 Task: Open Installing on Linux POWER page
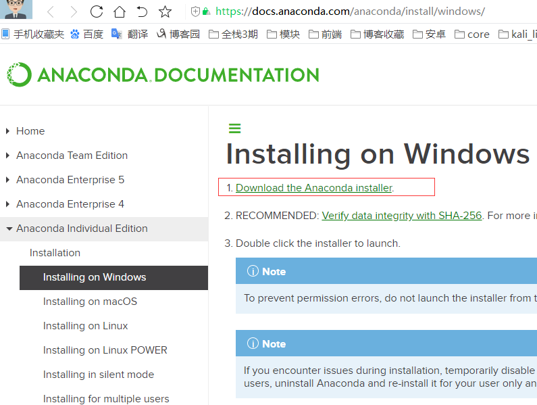(x=105, y=350)
